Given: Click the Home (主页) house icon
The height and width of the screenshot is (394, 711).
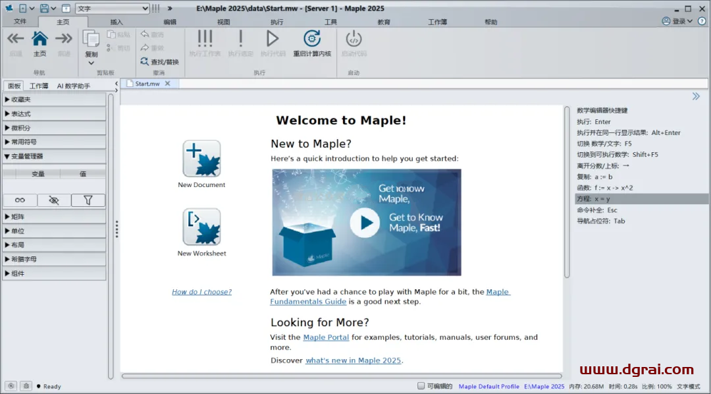Looking at the screenshot, I should pos(40,39).
